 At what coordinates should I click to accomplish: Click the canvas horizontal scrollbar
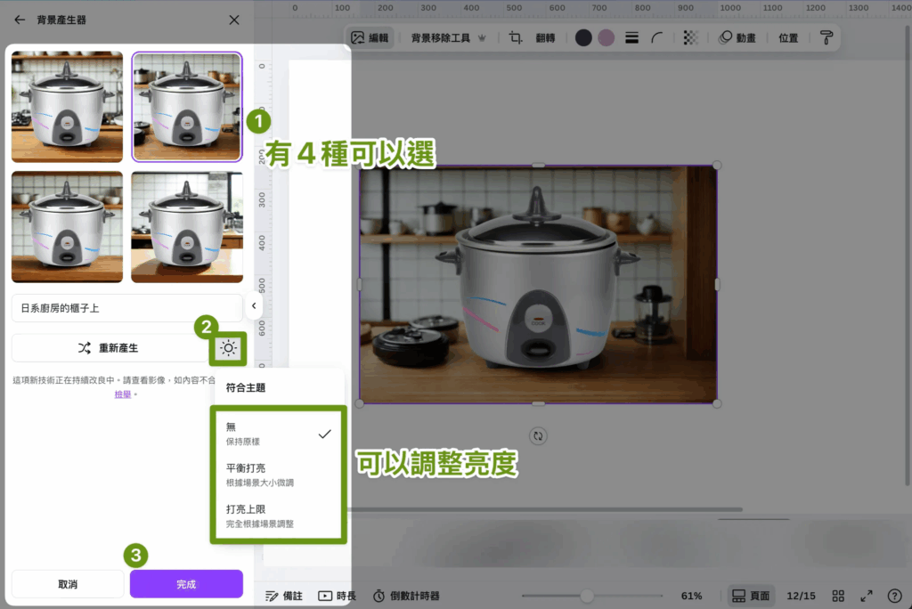[x=545, y=509]
